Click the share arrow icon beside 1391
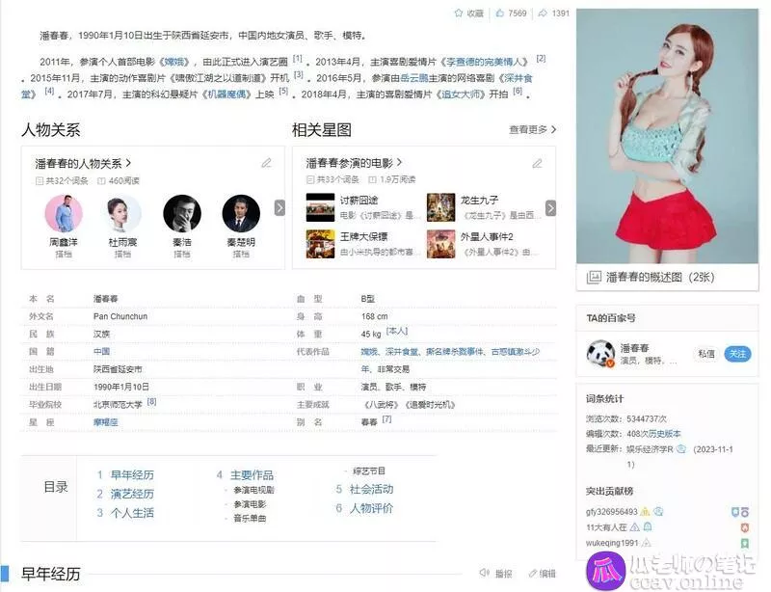771x592 pixels. click(543, 13)
